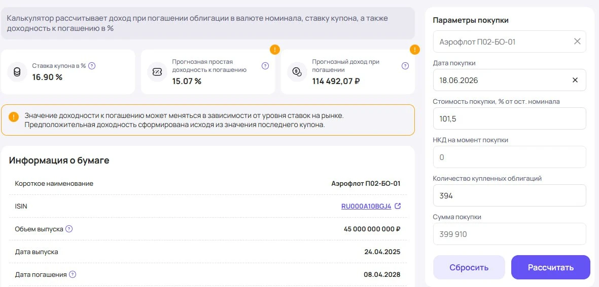Viewport: 599px width, 287px height.
Task: Click the Сбросить button
Action: coord(469,267)
